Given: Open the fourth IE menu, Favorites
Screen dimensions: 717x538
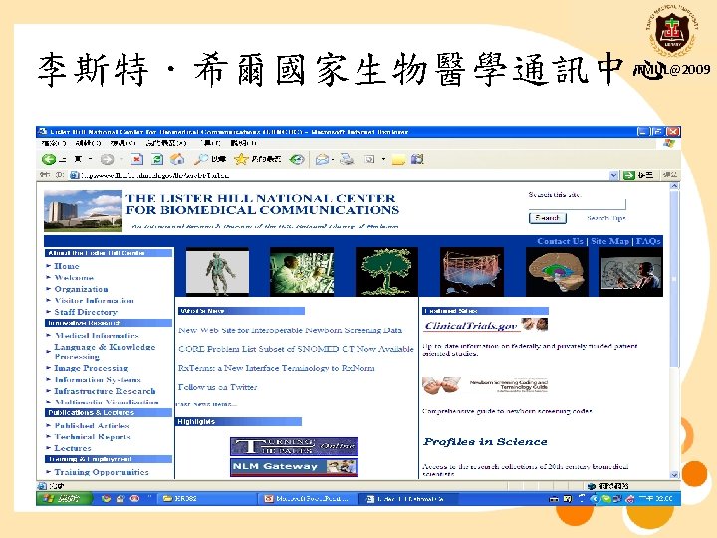Looking at the screenshot, I should [166, 143].
